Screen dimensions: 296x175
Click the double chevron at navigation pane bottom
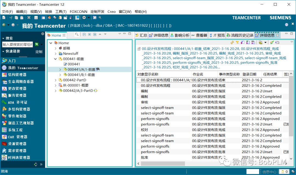(41, 164)
